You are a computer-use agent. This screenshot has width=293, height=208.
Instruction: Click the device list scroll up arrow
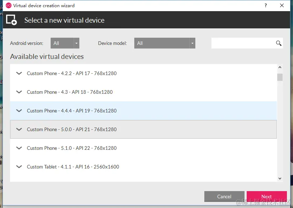(x=280, y=67)
